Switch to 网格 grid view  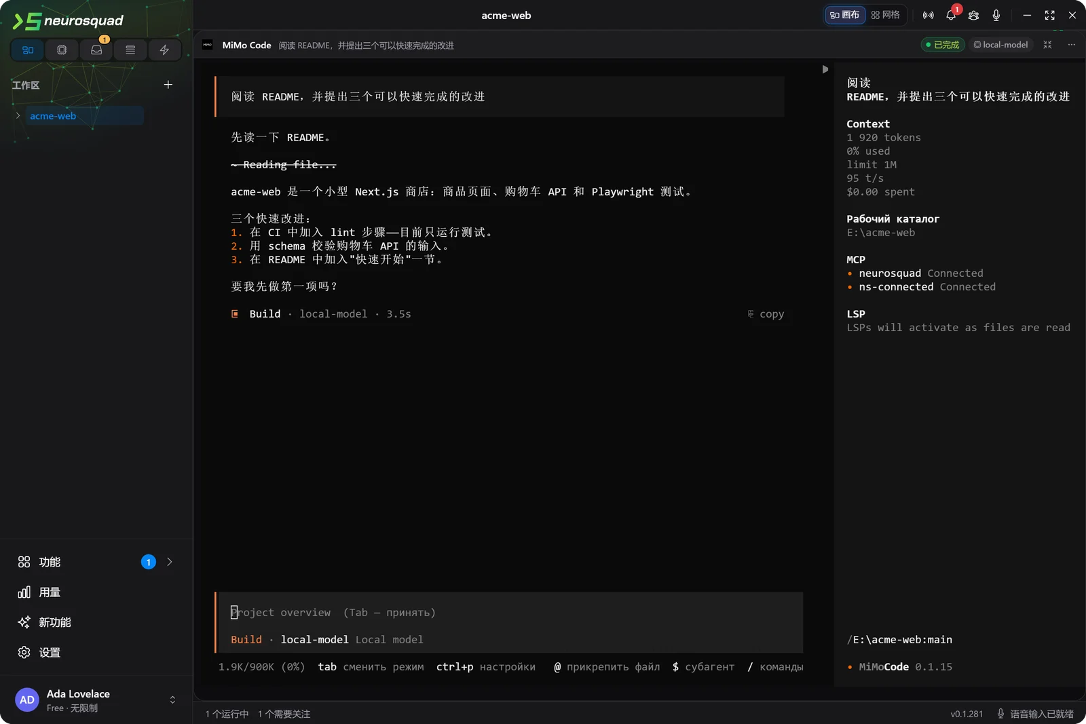click(885, 15)
